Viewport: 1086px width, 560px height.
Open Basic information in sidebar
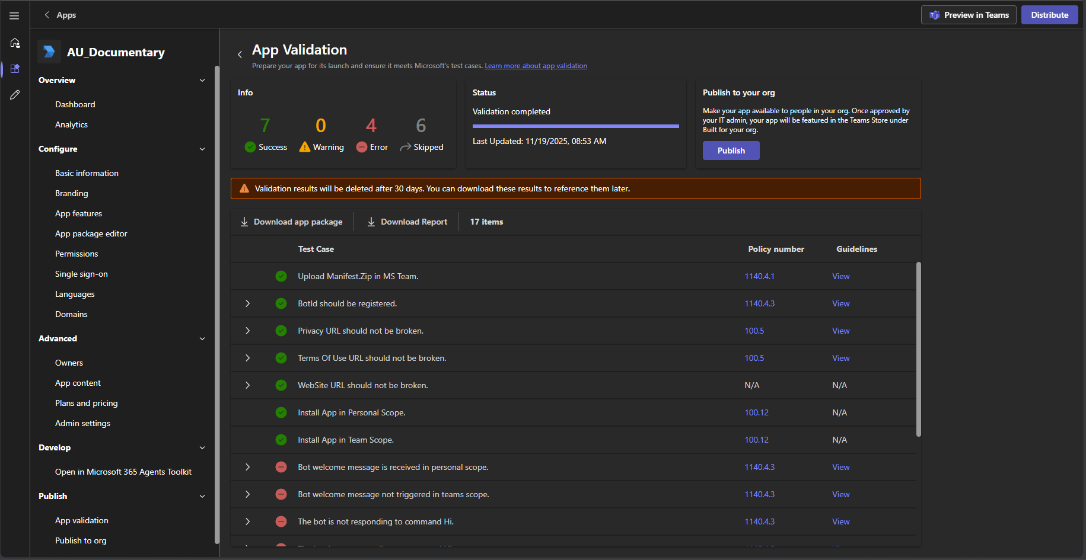pos(87,173)
